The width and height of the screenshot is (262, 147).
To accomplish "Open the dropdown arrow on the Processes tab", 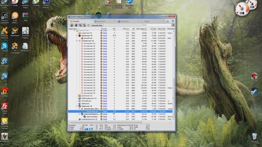I will [91, 21].
